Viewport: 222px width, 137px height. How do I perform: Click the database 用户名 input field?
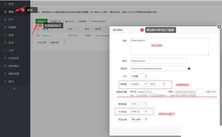pyautogui.click(x=152, y=92)
